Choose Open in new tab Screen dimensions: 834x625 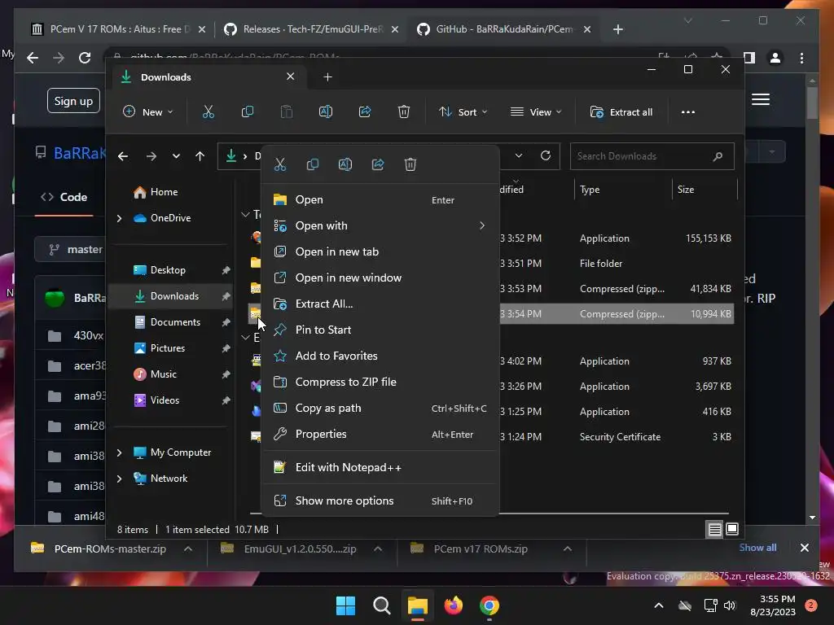point(380,252)
